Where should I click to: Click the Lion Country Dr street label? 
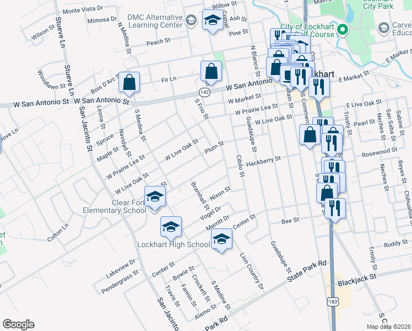tap(252, 271)
